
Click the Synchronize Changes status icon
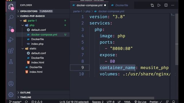pos(26,102)
